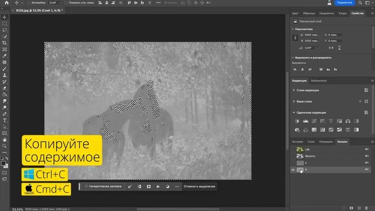Show the 'a' channel visibility
375x211 pixels.
click(293, 163)
